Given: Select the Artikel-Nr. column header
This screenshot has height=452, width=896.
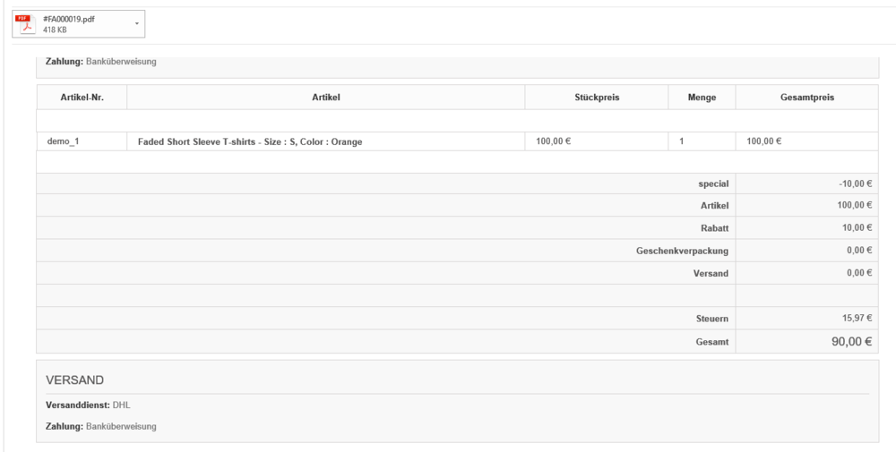Looking at the screenshot, I should tap(82, 98).
